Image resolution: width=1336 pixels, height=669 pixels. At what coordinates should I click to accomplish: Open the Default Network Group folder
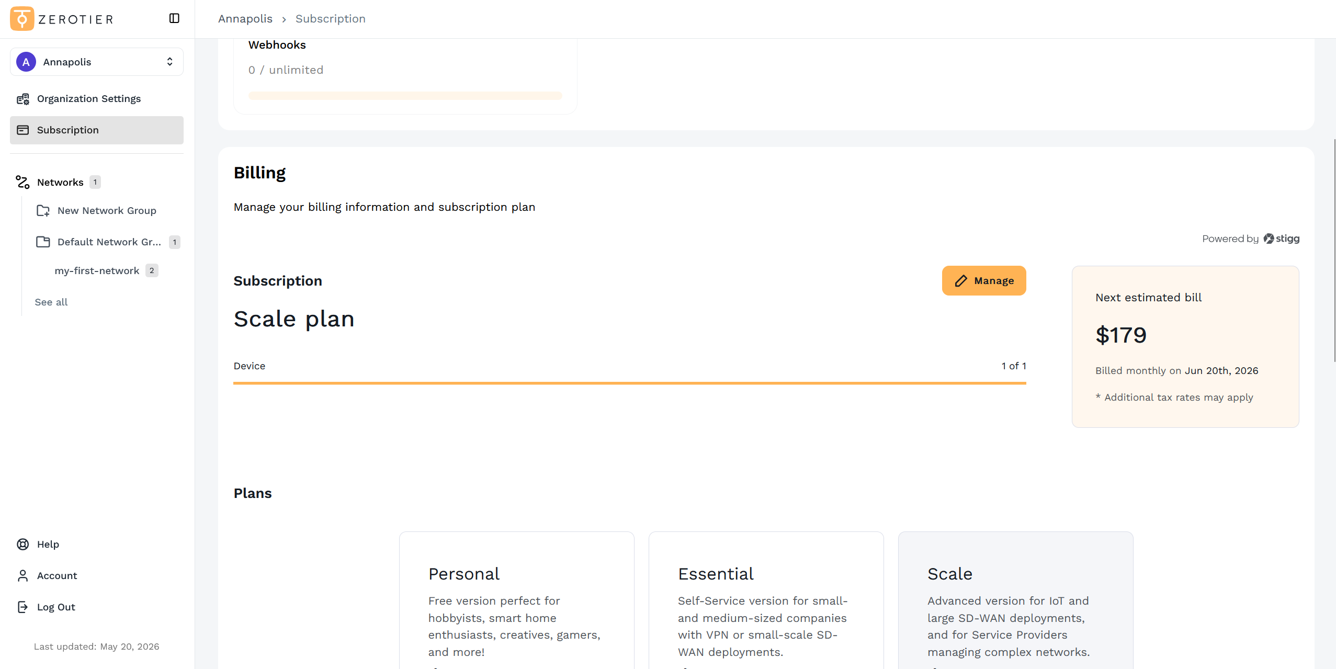109,242
